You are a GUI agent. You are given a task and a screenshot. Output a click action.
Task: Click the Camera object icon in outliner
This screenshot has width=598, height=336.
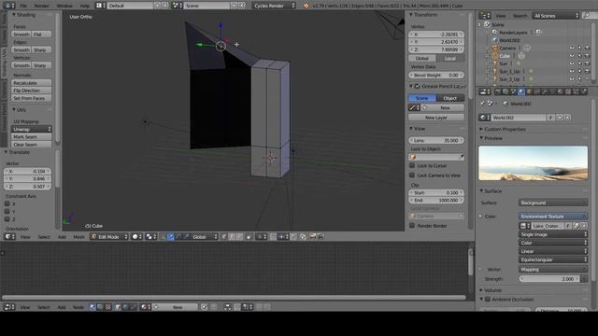click(495, 48)
